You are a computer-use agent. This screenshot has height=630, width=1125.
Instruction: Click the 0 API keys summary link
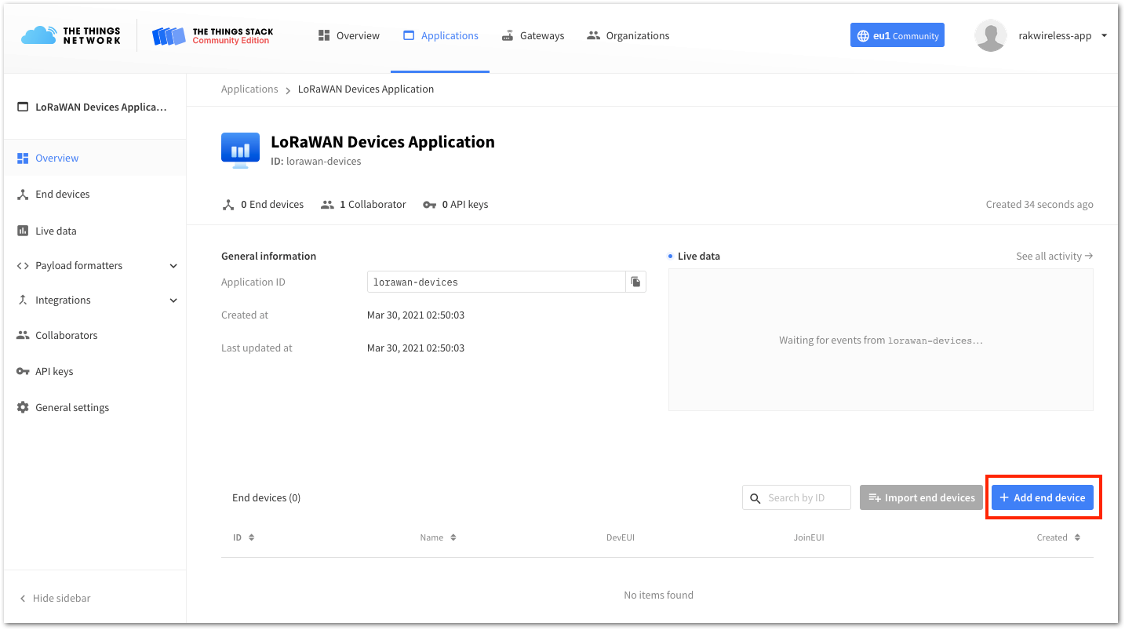pos(456,204)
